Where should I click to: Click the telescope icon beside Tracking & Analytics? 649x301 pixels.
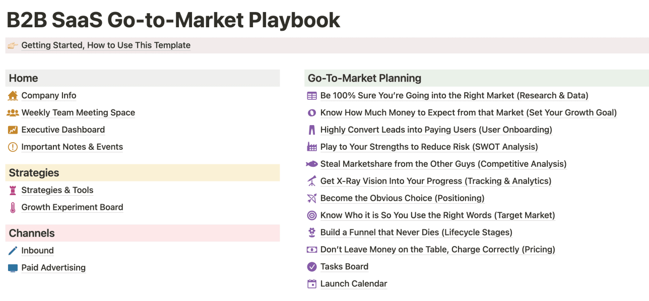pos(311,181)
